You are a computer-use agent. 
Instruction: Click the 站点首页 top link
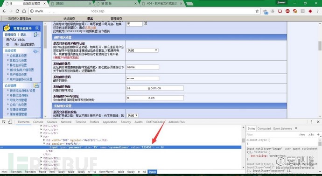tap(69, 19)
